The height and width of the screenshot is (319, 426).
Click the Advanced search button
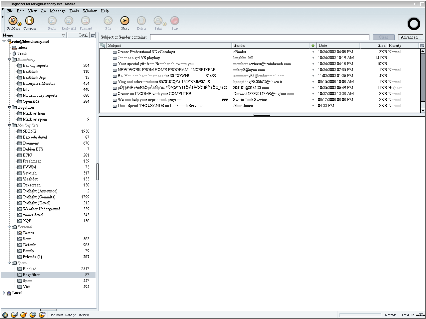point(410,37)
